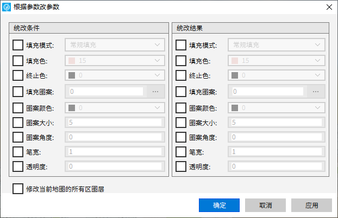
Task: Click the app icon in the title bar
Action: tap(7, 7)
